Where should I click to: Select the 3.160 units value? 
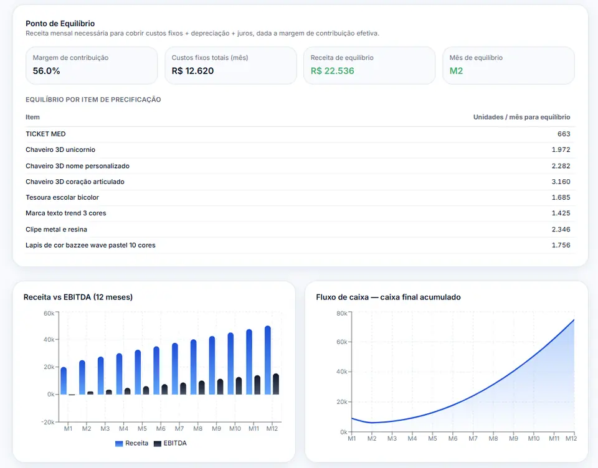pyautogui.click(x=561, y=182)
